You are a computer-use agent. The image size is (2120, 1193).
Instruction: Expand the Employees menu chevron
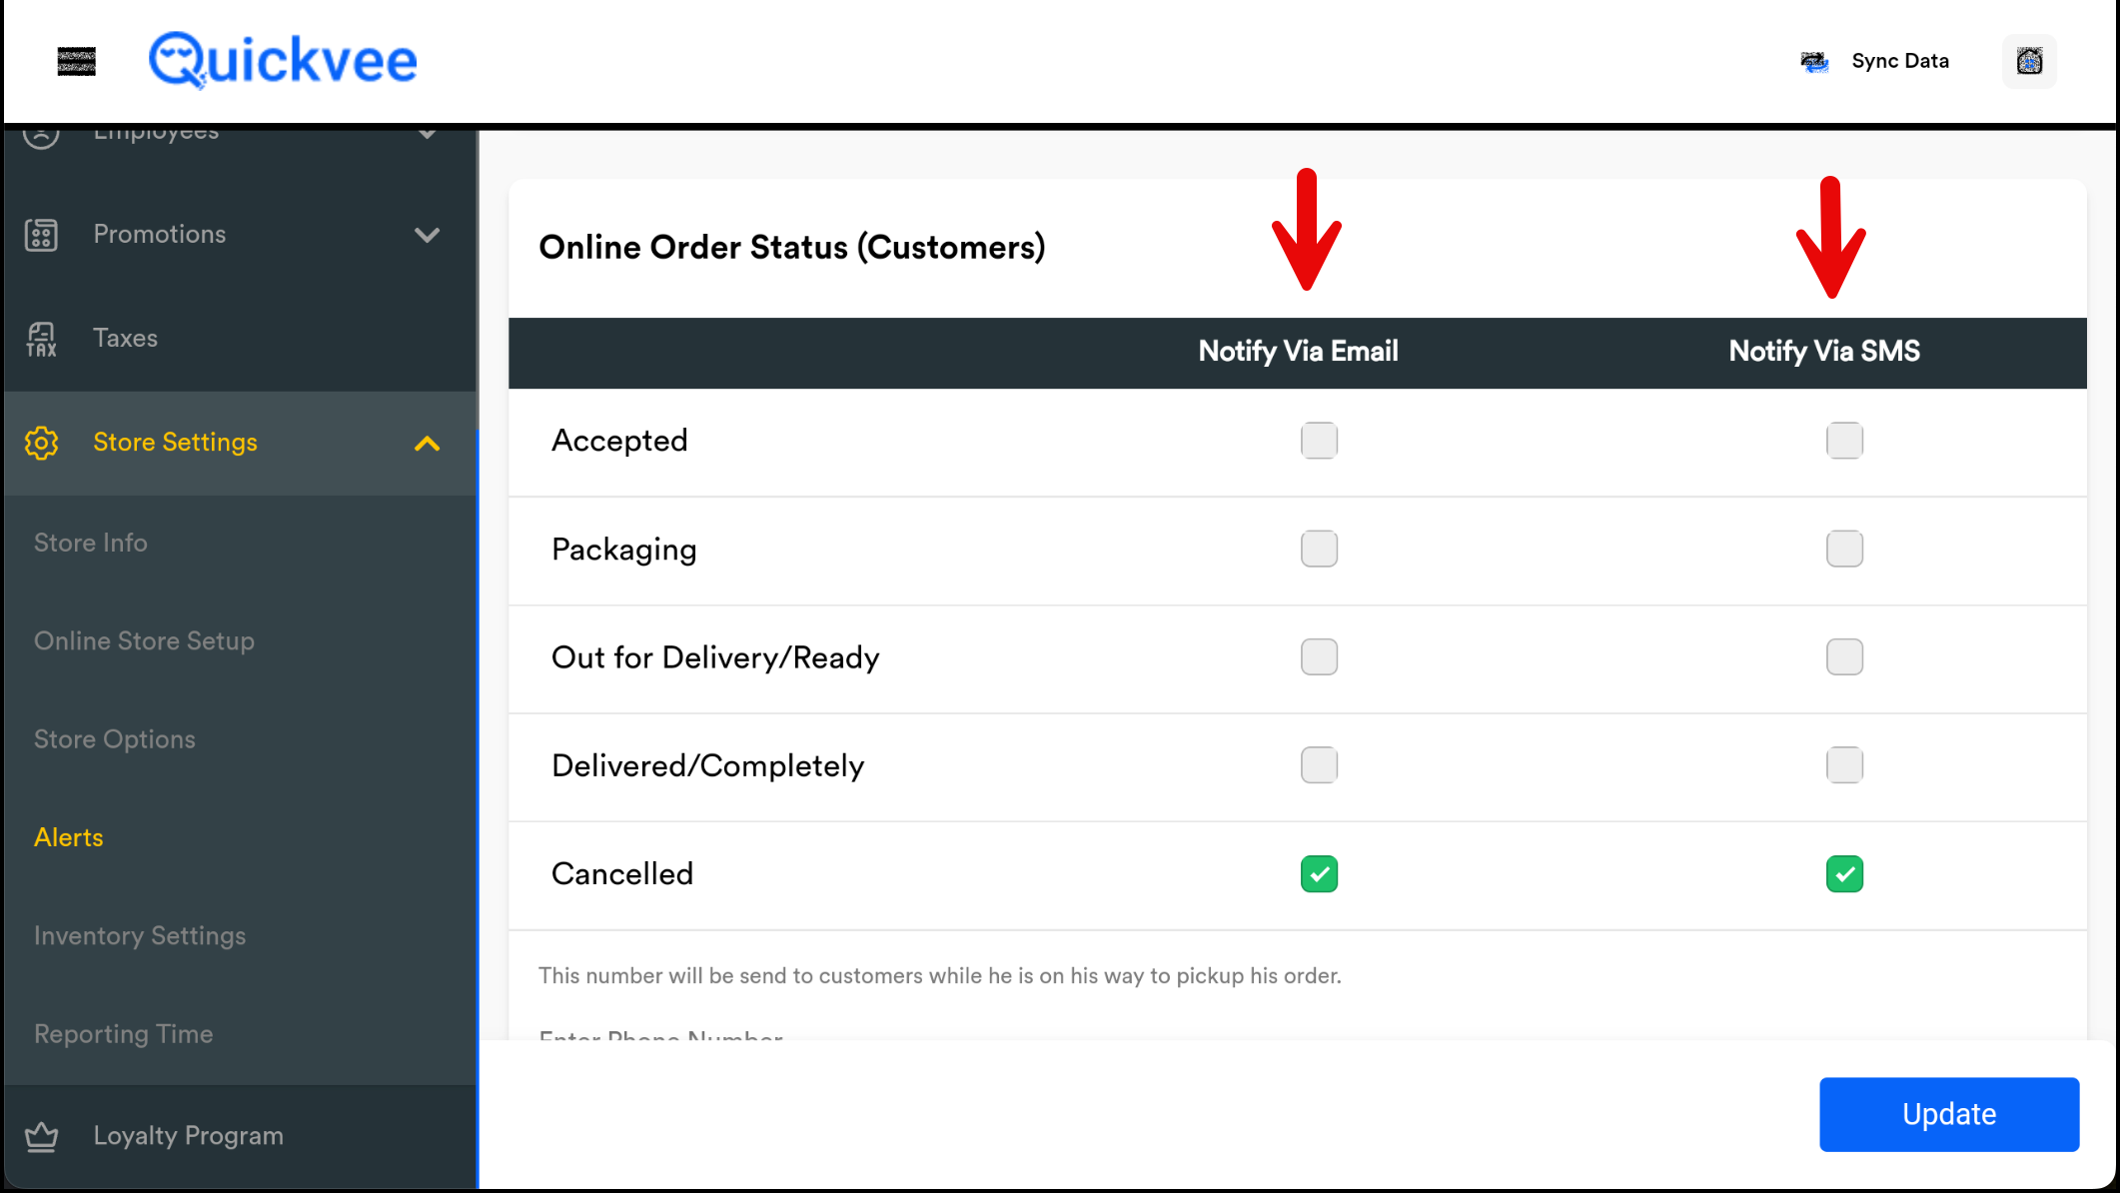[x=427, y=135]
